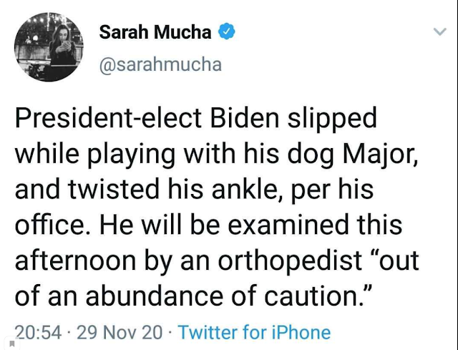This screenshot has width=458, height=350.
Task: Open the tweet options chevron menu
Action: point(440,31)
